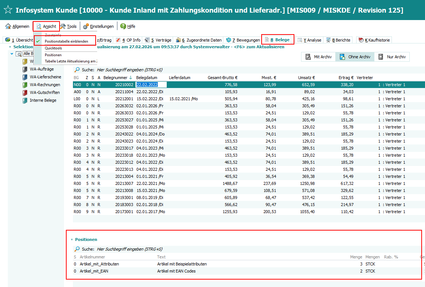425x287 pixels.
Task: Uncheck Positionstabelle einblenden in Ansicht menu
Action: click(x=66, y=42)
